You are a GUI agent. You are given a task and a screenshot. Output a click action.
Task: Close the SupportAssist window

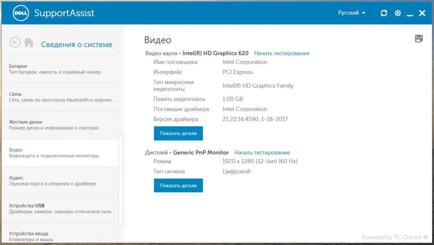pos(422,13)
